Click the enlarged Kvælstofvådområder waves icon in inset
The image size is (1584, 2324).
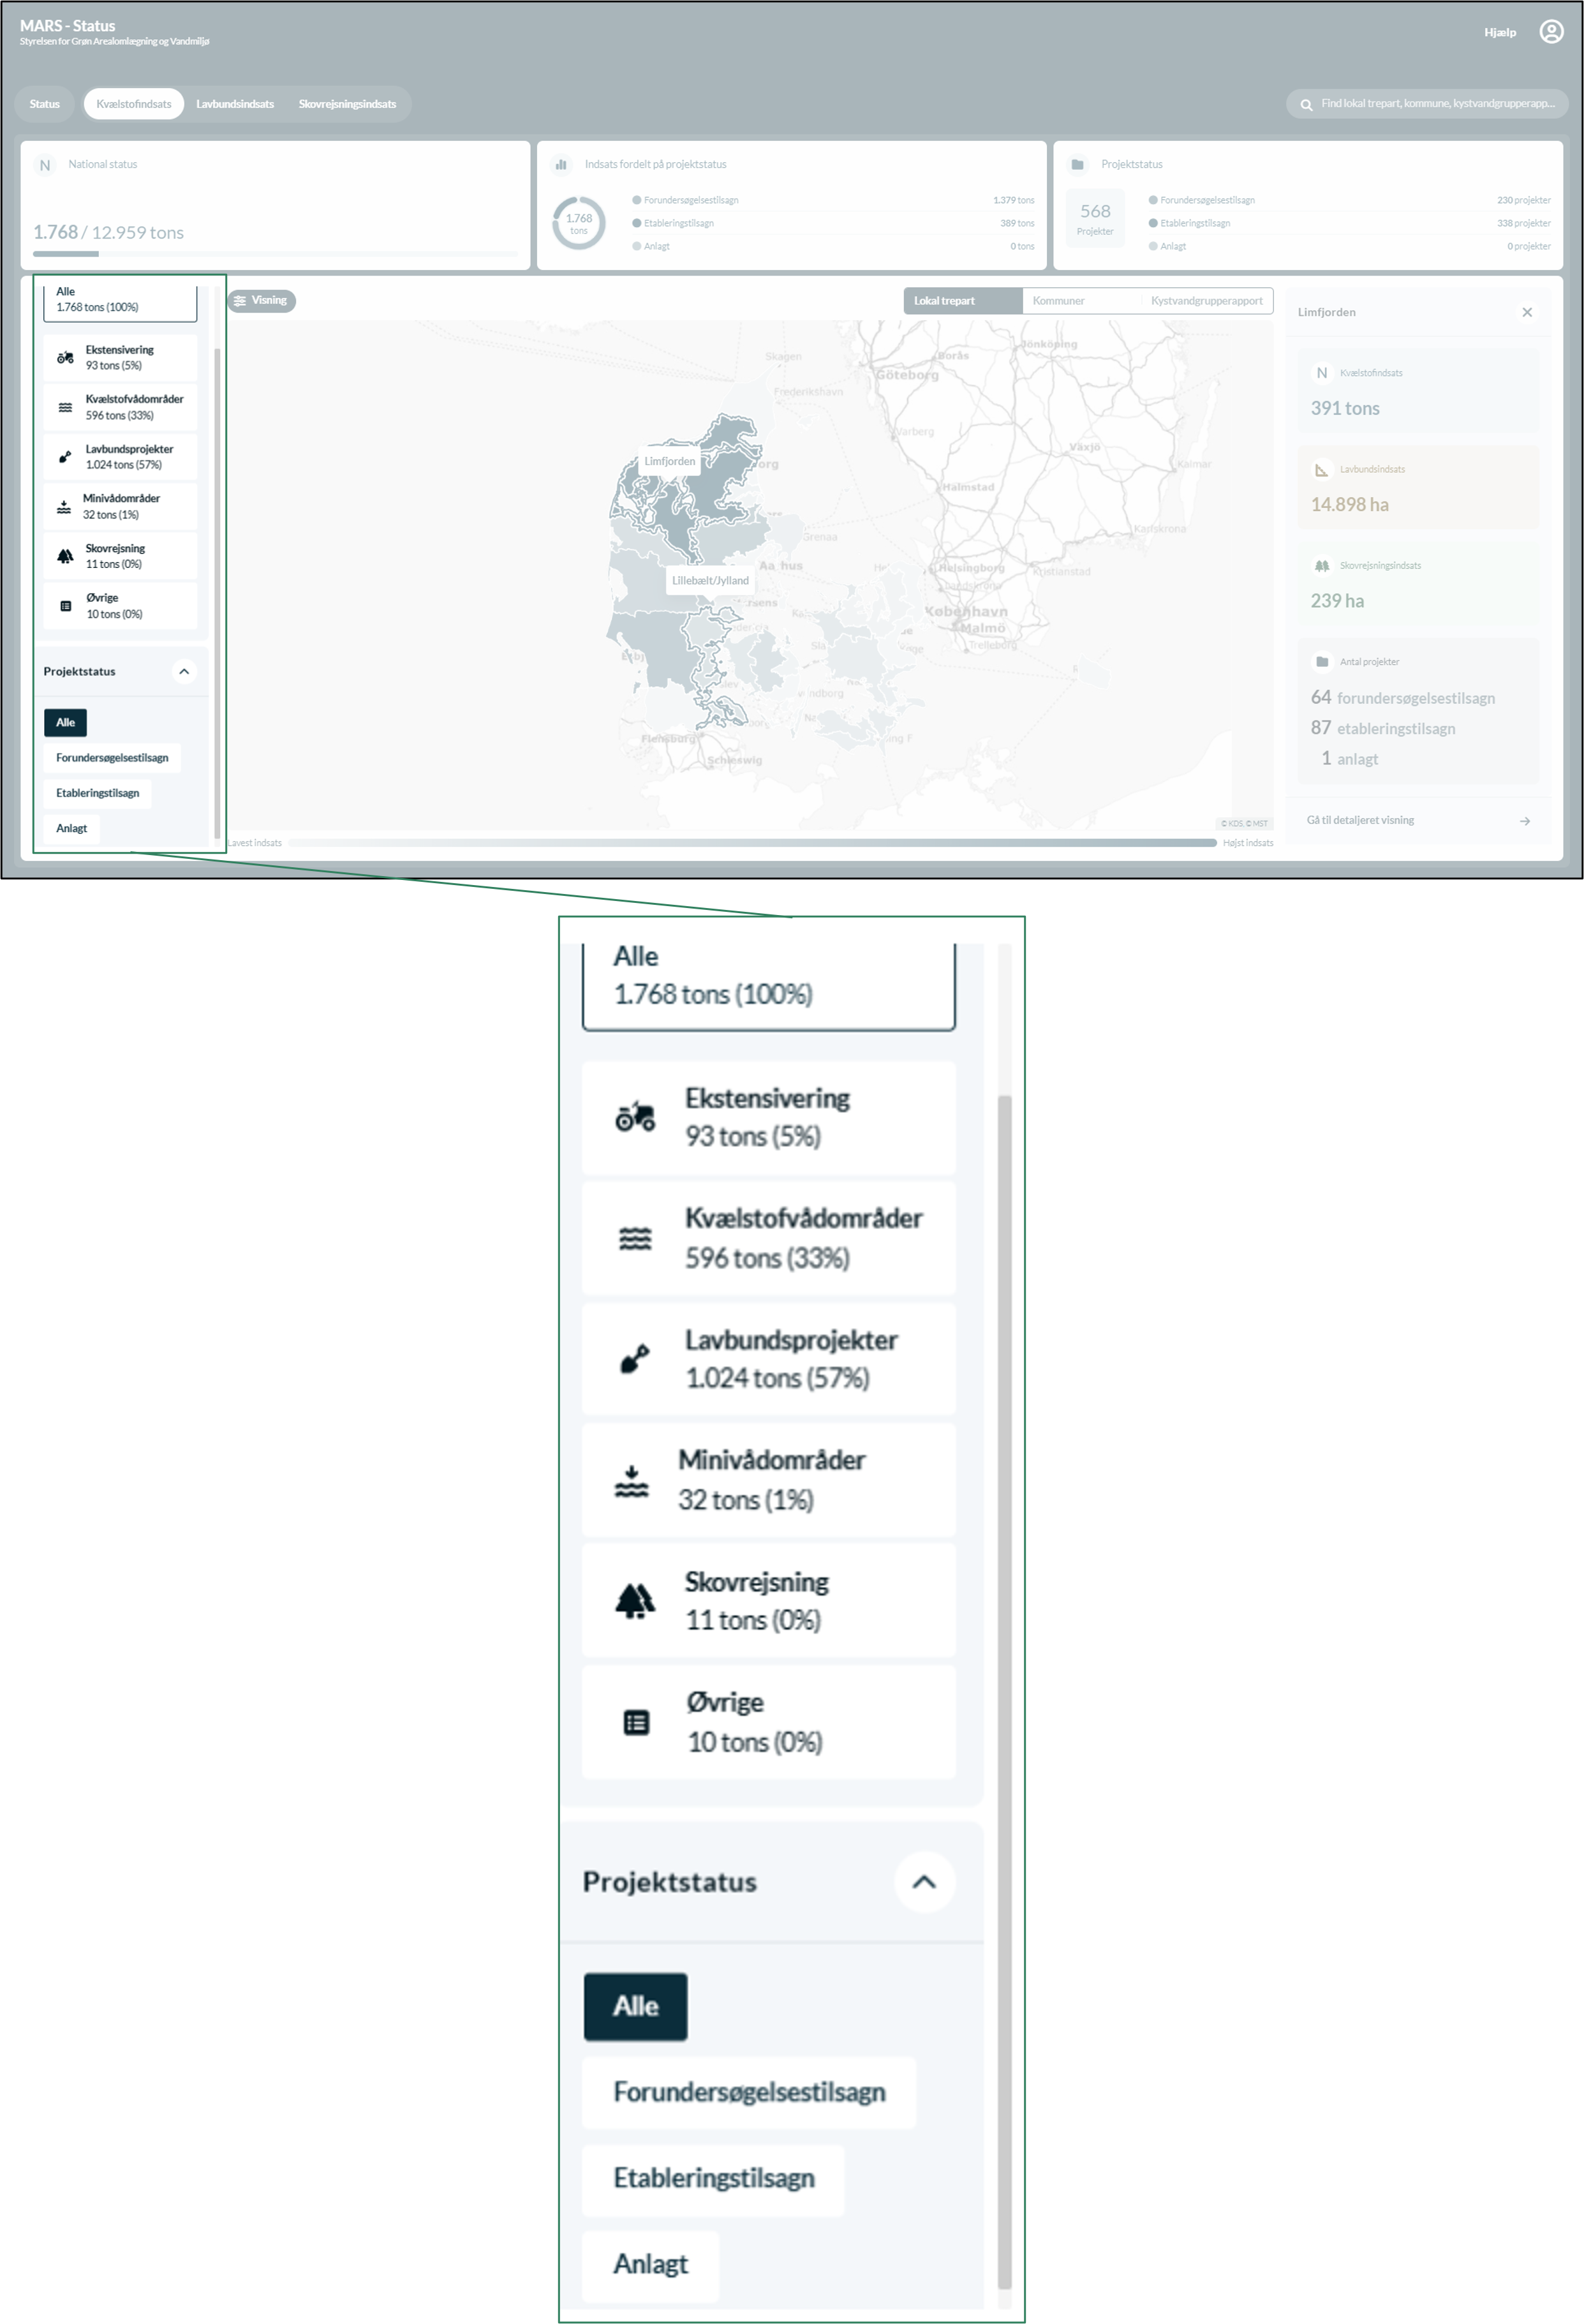pos(635,1239)
